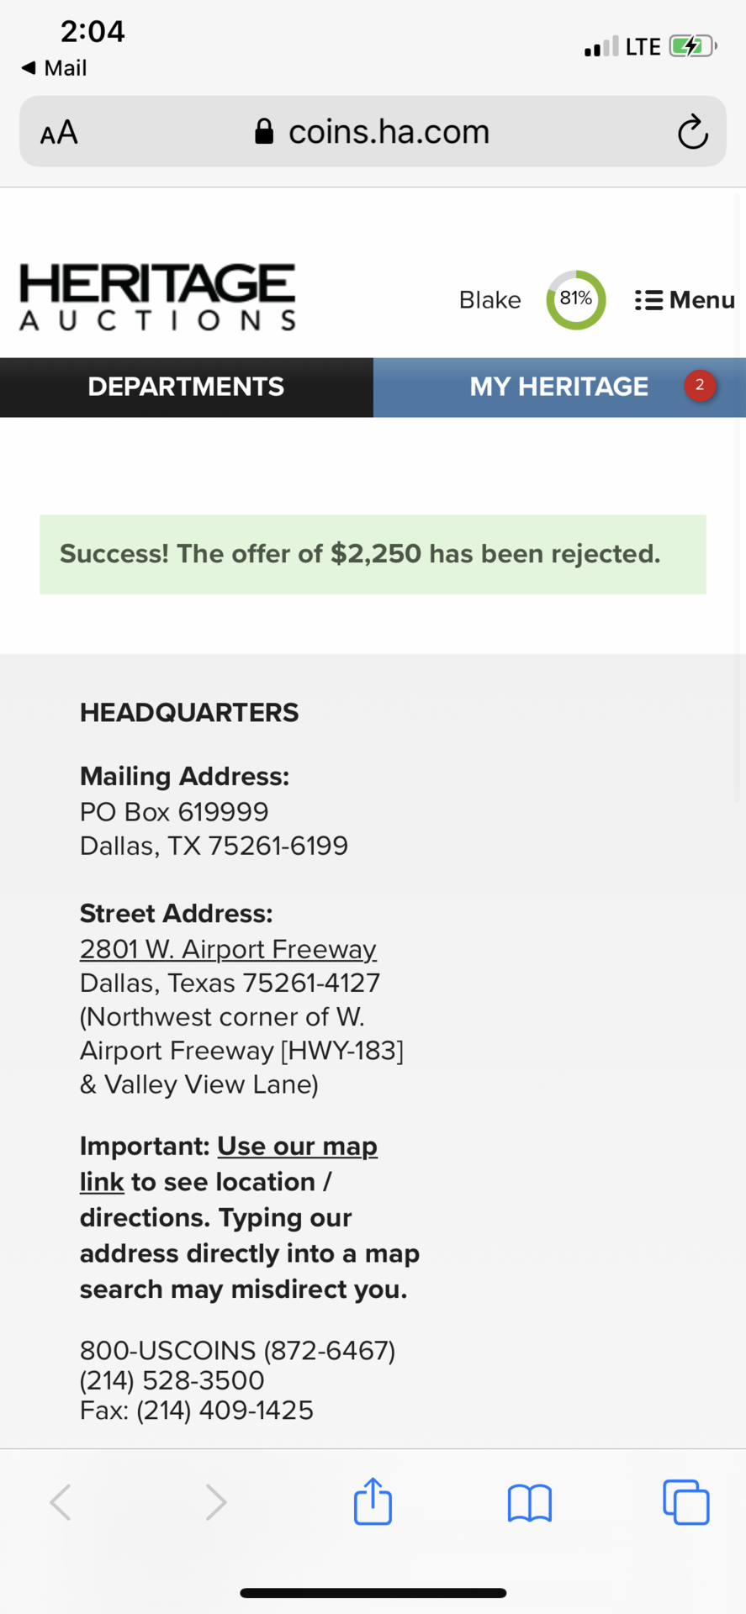Click the 81% profile progress circle
The width and height of the screenshot is (746, 1614).
click(576, 299)
